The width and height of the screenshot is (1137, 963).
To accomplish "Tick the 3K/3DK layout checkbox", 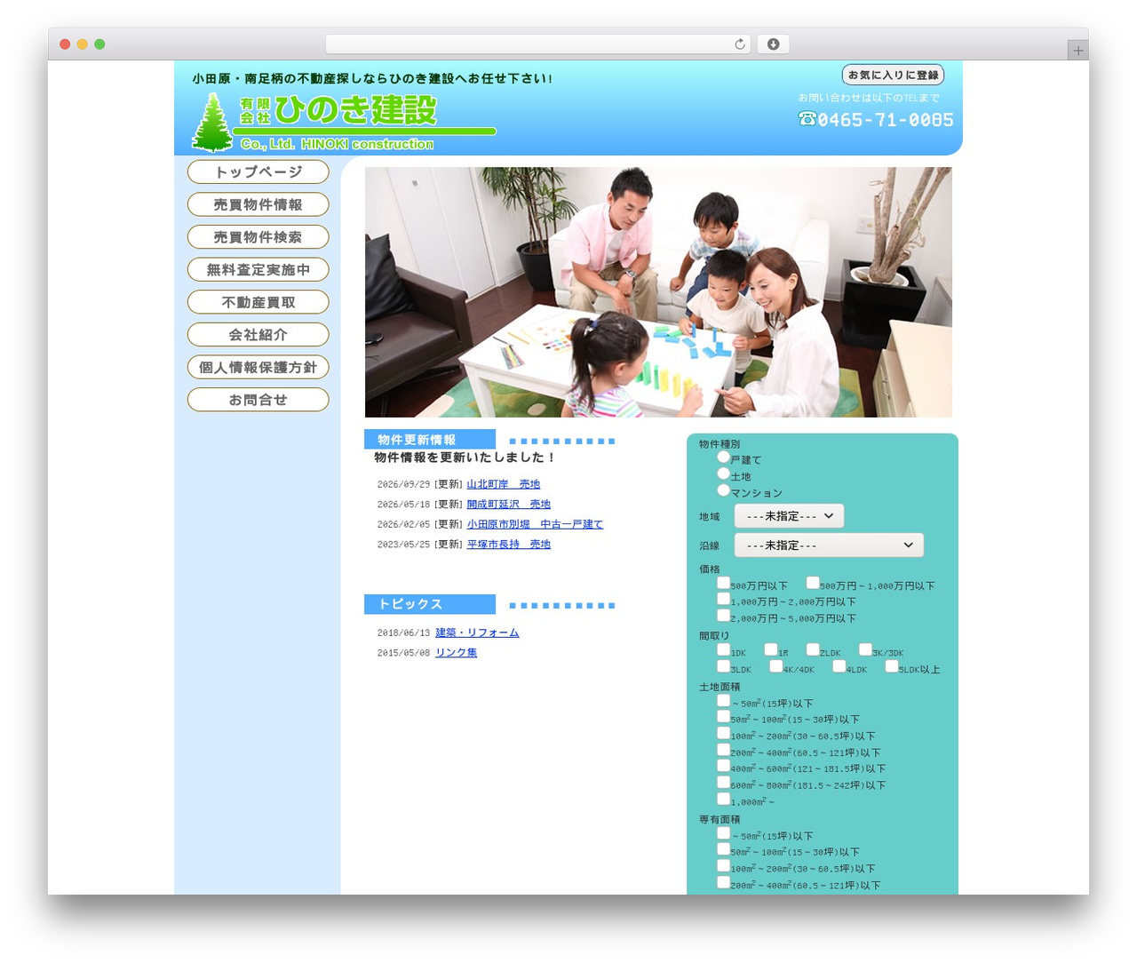I will click(x=865, y=649).
